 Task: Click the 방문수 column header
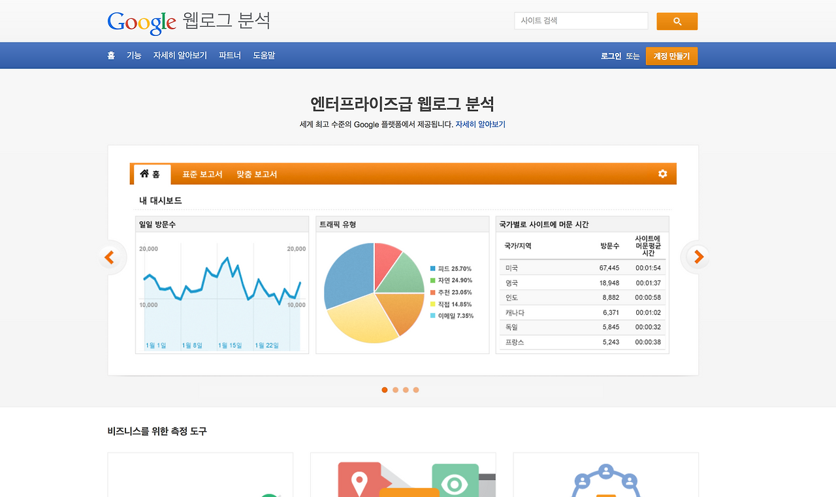tap(610, 246)
